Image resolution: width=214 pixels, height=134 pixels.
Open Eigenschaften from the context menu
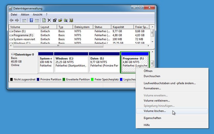[x=172, y=118]
